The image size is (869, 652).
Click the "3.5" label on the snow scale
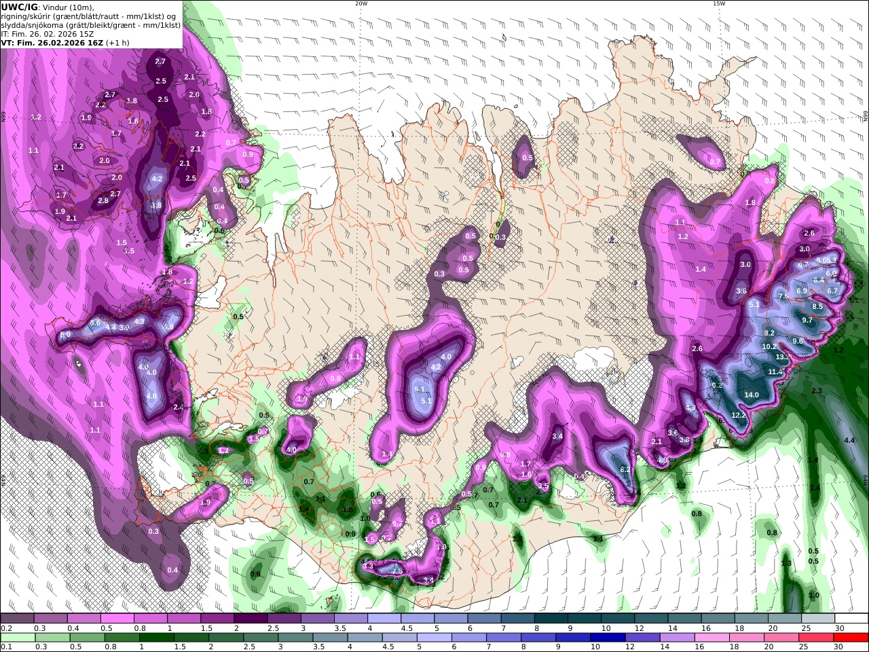pos(339,628)
